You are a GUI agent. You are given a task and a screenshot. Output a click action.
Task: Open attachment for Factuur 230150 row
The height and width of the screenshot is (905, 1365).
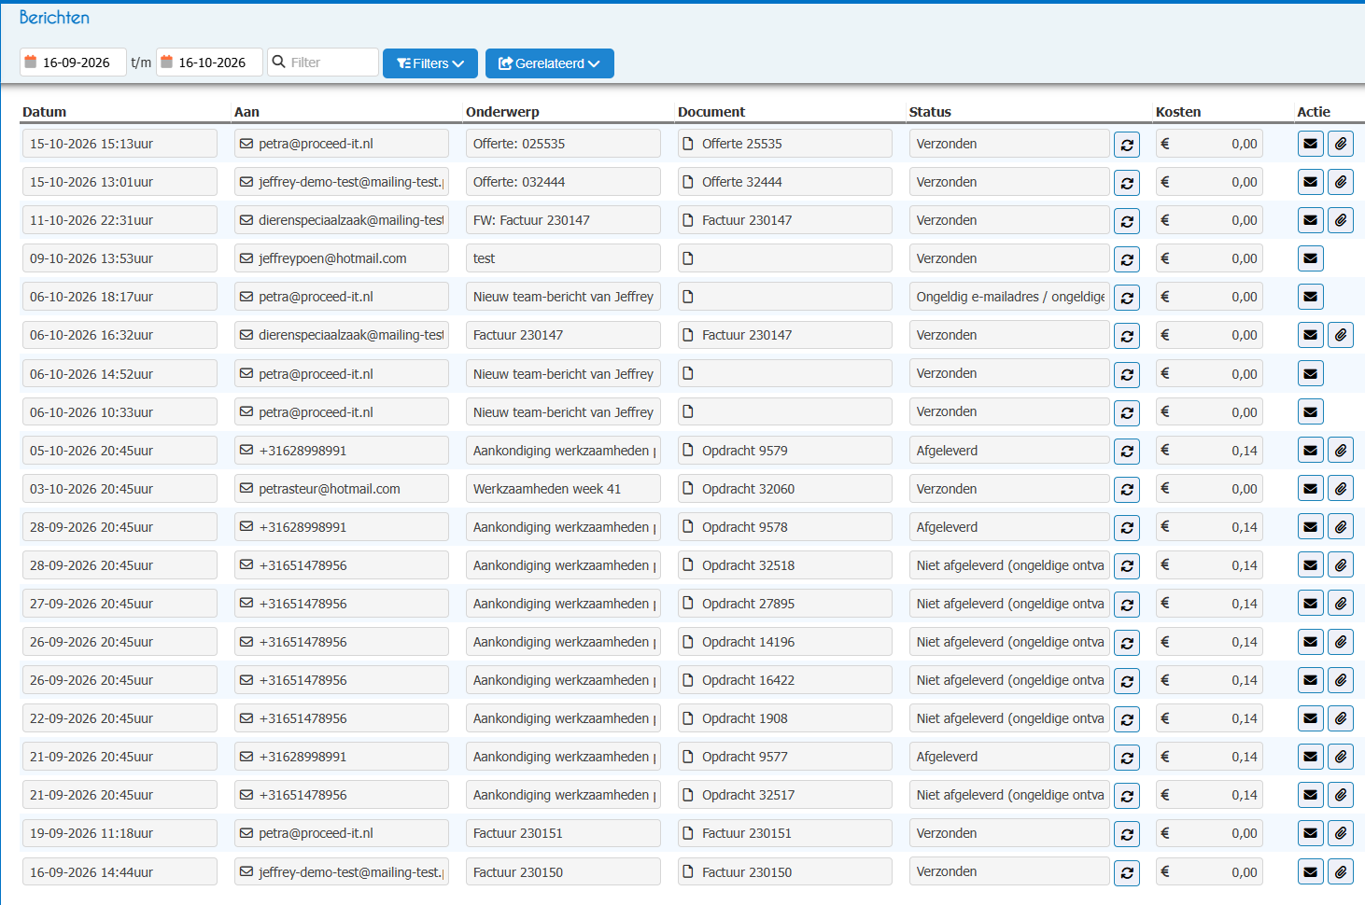coord(1341,872)
